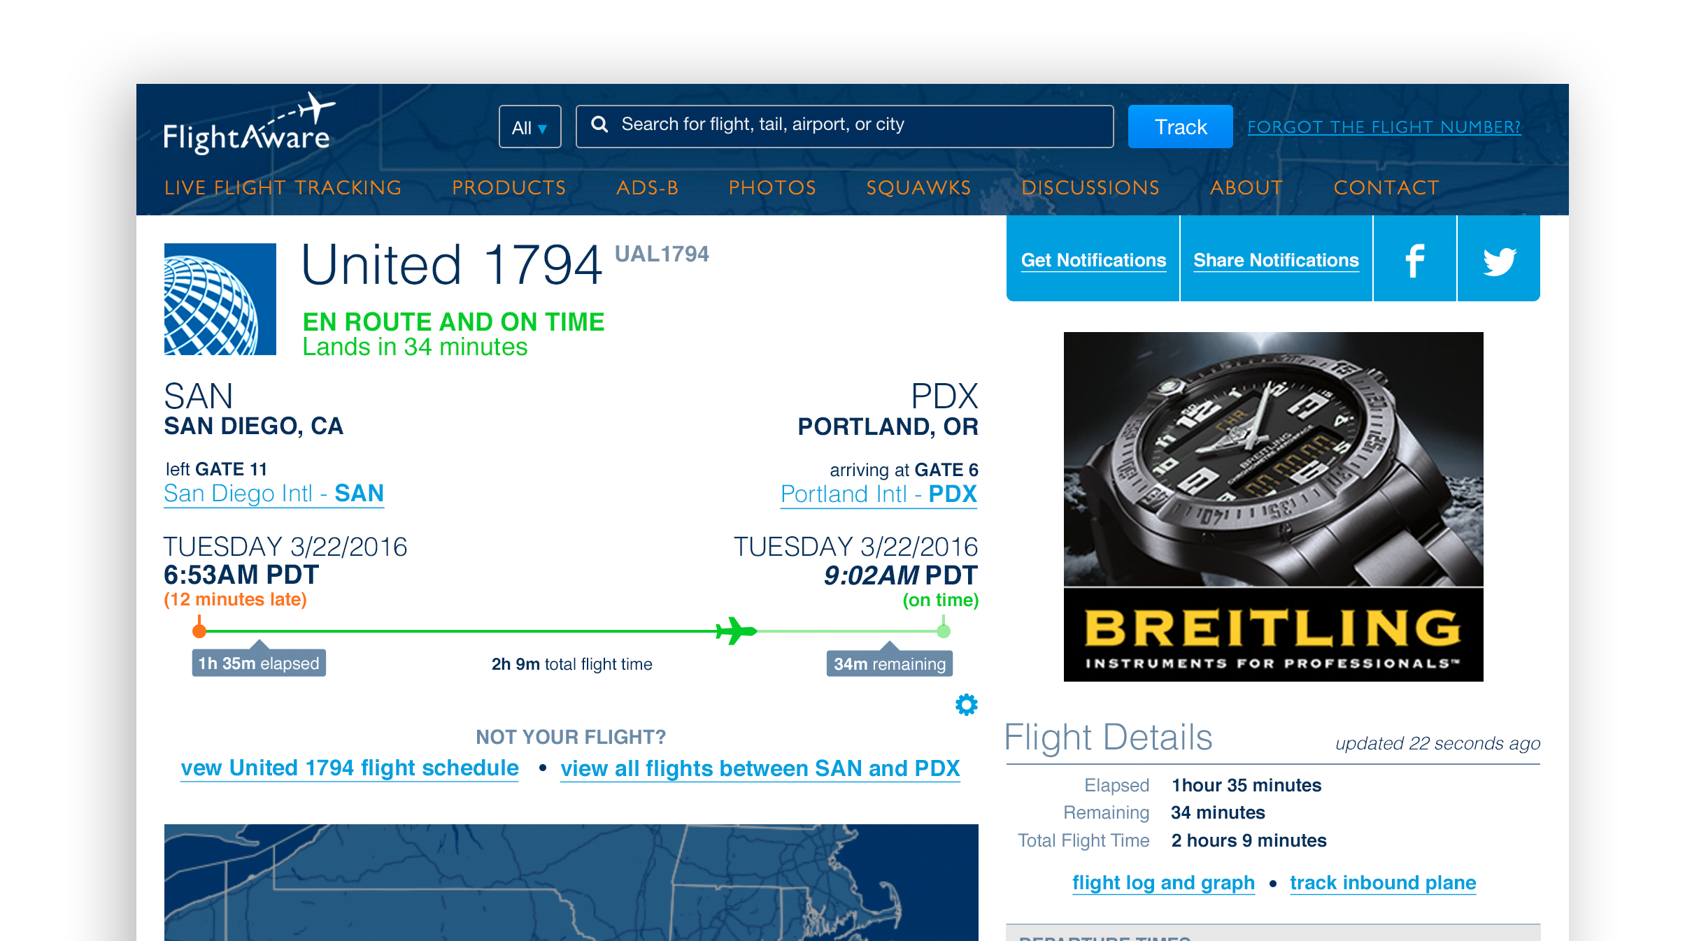Open the Live Flight Tracking menu
This screenshot has width=1706, height=941.
point(283,187)
